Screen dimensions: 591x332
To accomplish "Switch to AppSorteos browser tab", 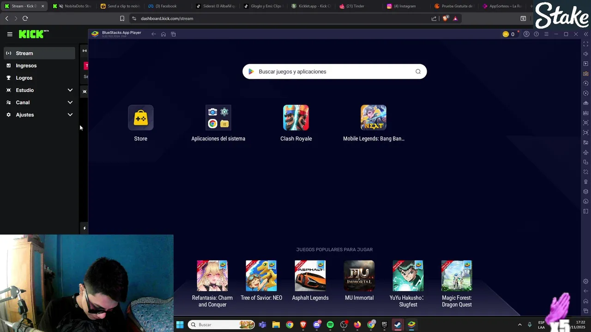I will click(x=502, y=6).
